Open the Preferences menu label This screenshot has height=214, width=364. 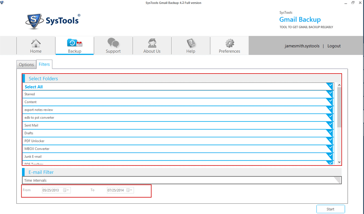point(229,51)
